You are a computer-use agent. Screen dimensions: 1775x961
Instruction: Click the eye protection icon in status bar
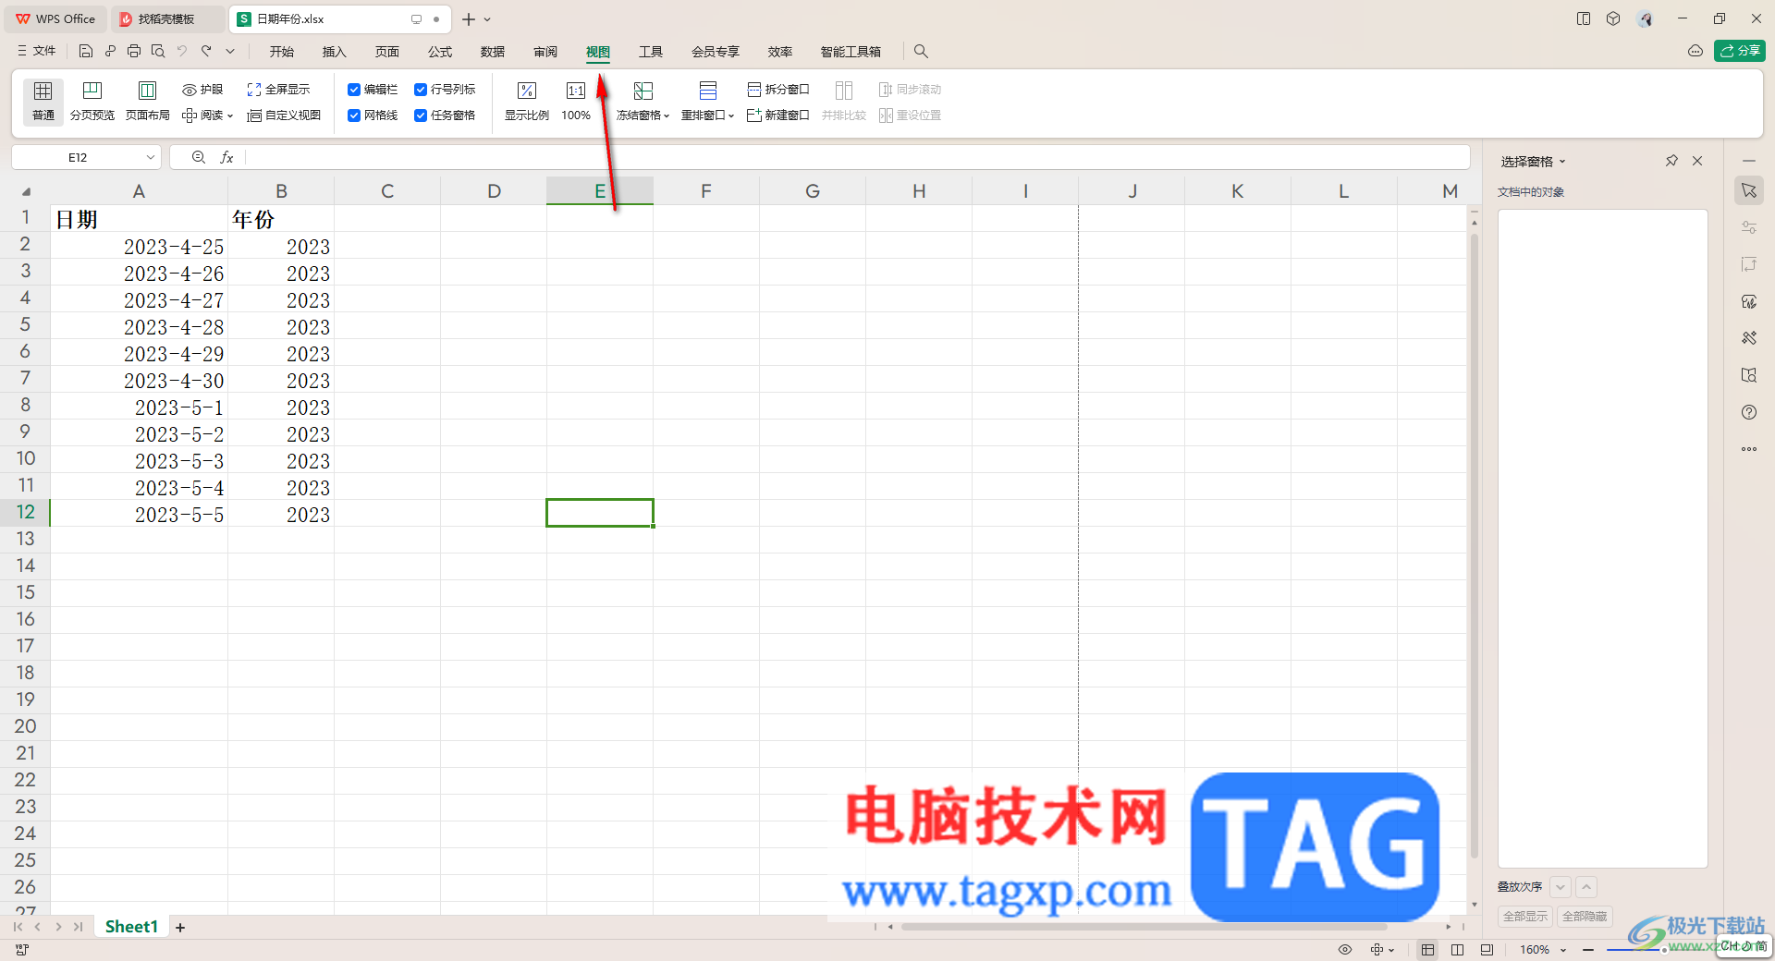1345,950
